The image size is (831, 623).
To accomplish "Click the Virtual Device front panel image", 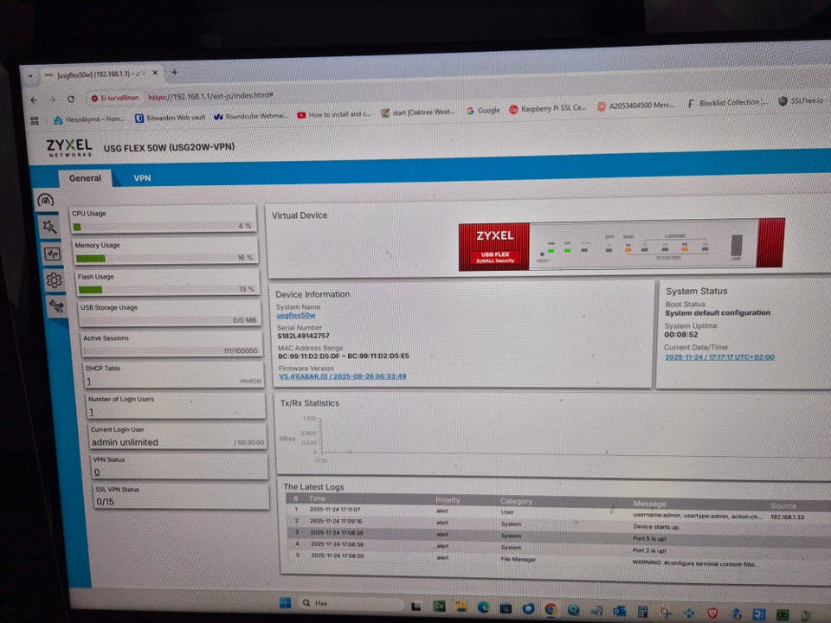I will pos(622,245).
